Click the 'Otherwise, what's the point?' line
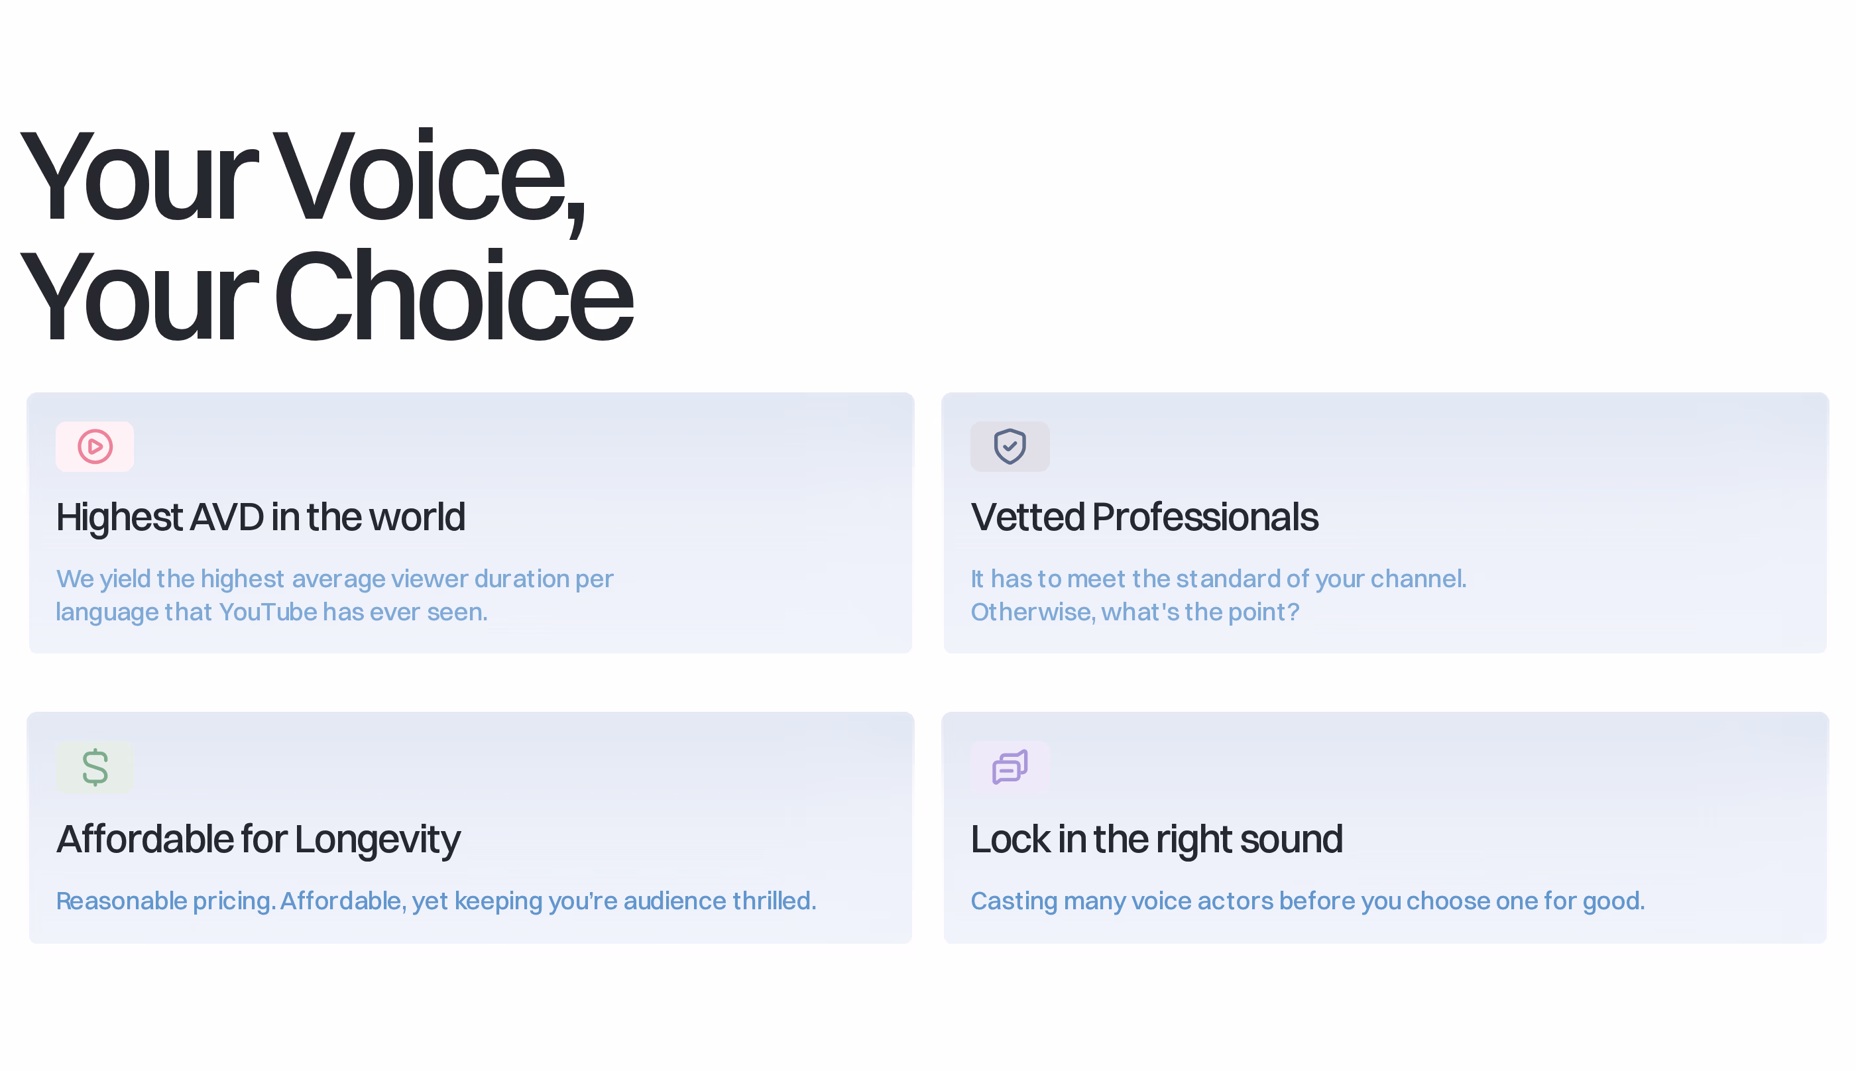The image size is (1856, 1071). [x=1134, y=612]
